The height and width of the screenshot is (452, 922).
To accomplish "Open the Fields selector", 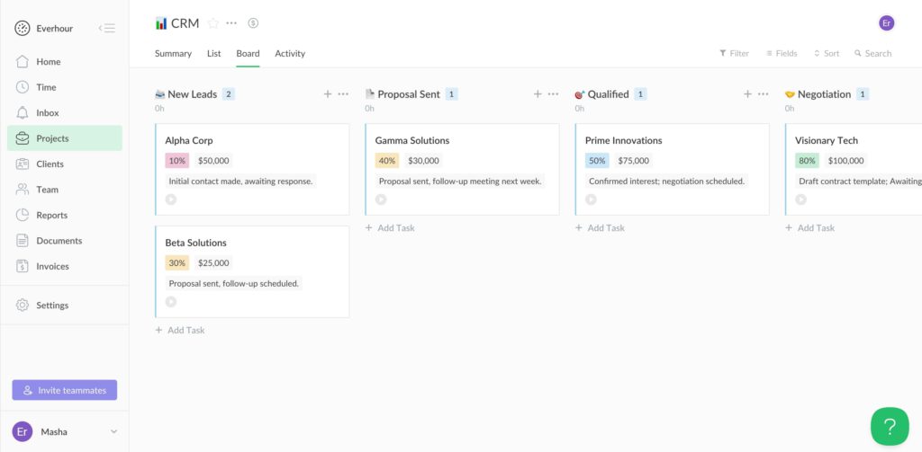I will tap(782, 53).
